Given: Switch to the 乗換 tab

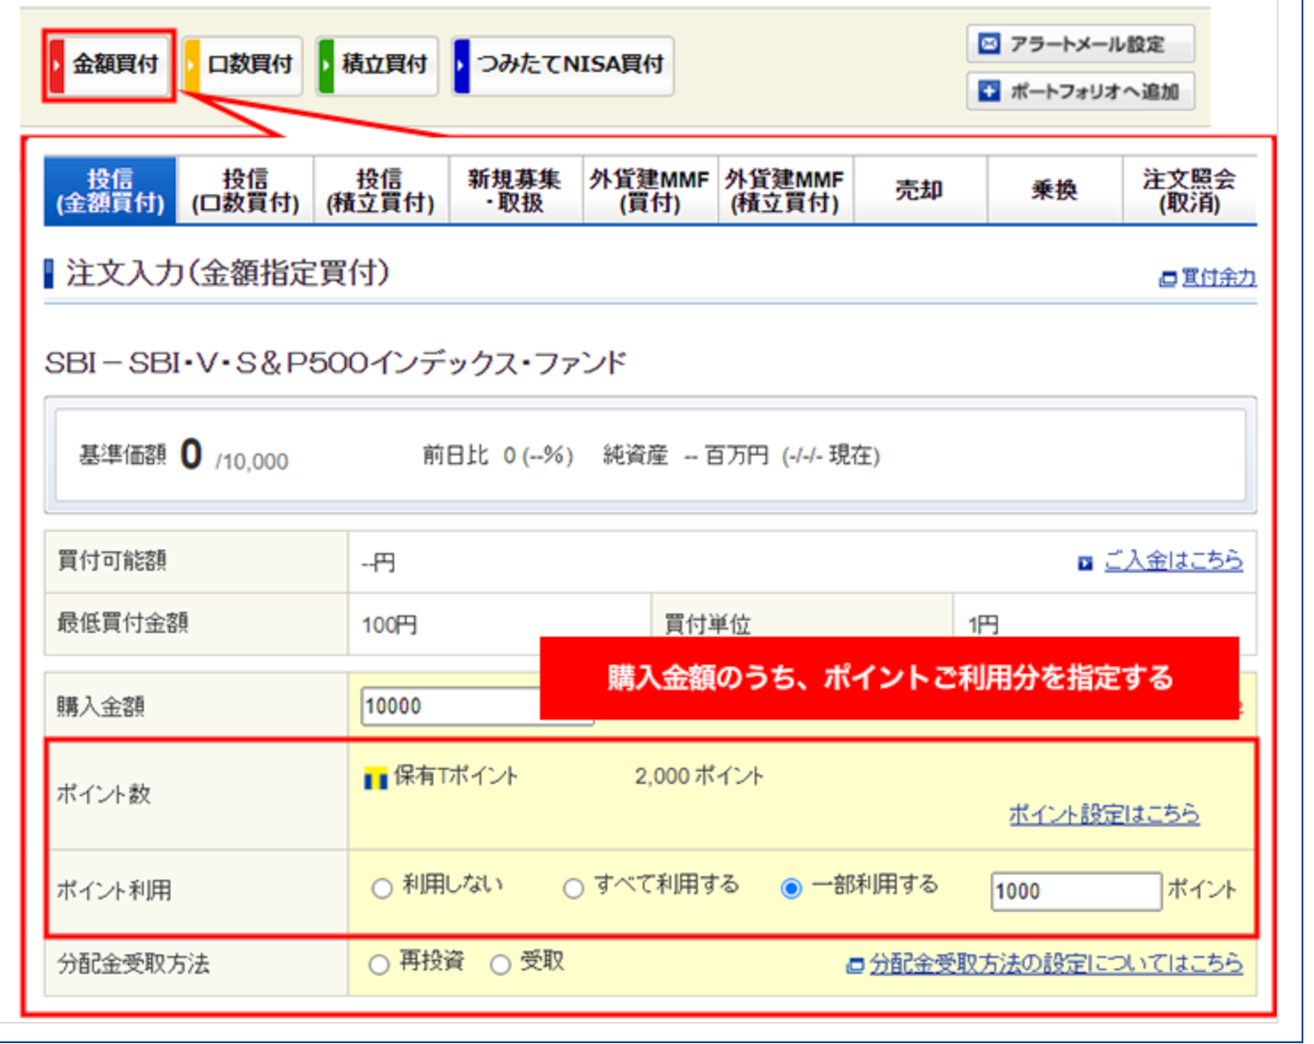Looking at the screenshot, I should pos(1055,191).
